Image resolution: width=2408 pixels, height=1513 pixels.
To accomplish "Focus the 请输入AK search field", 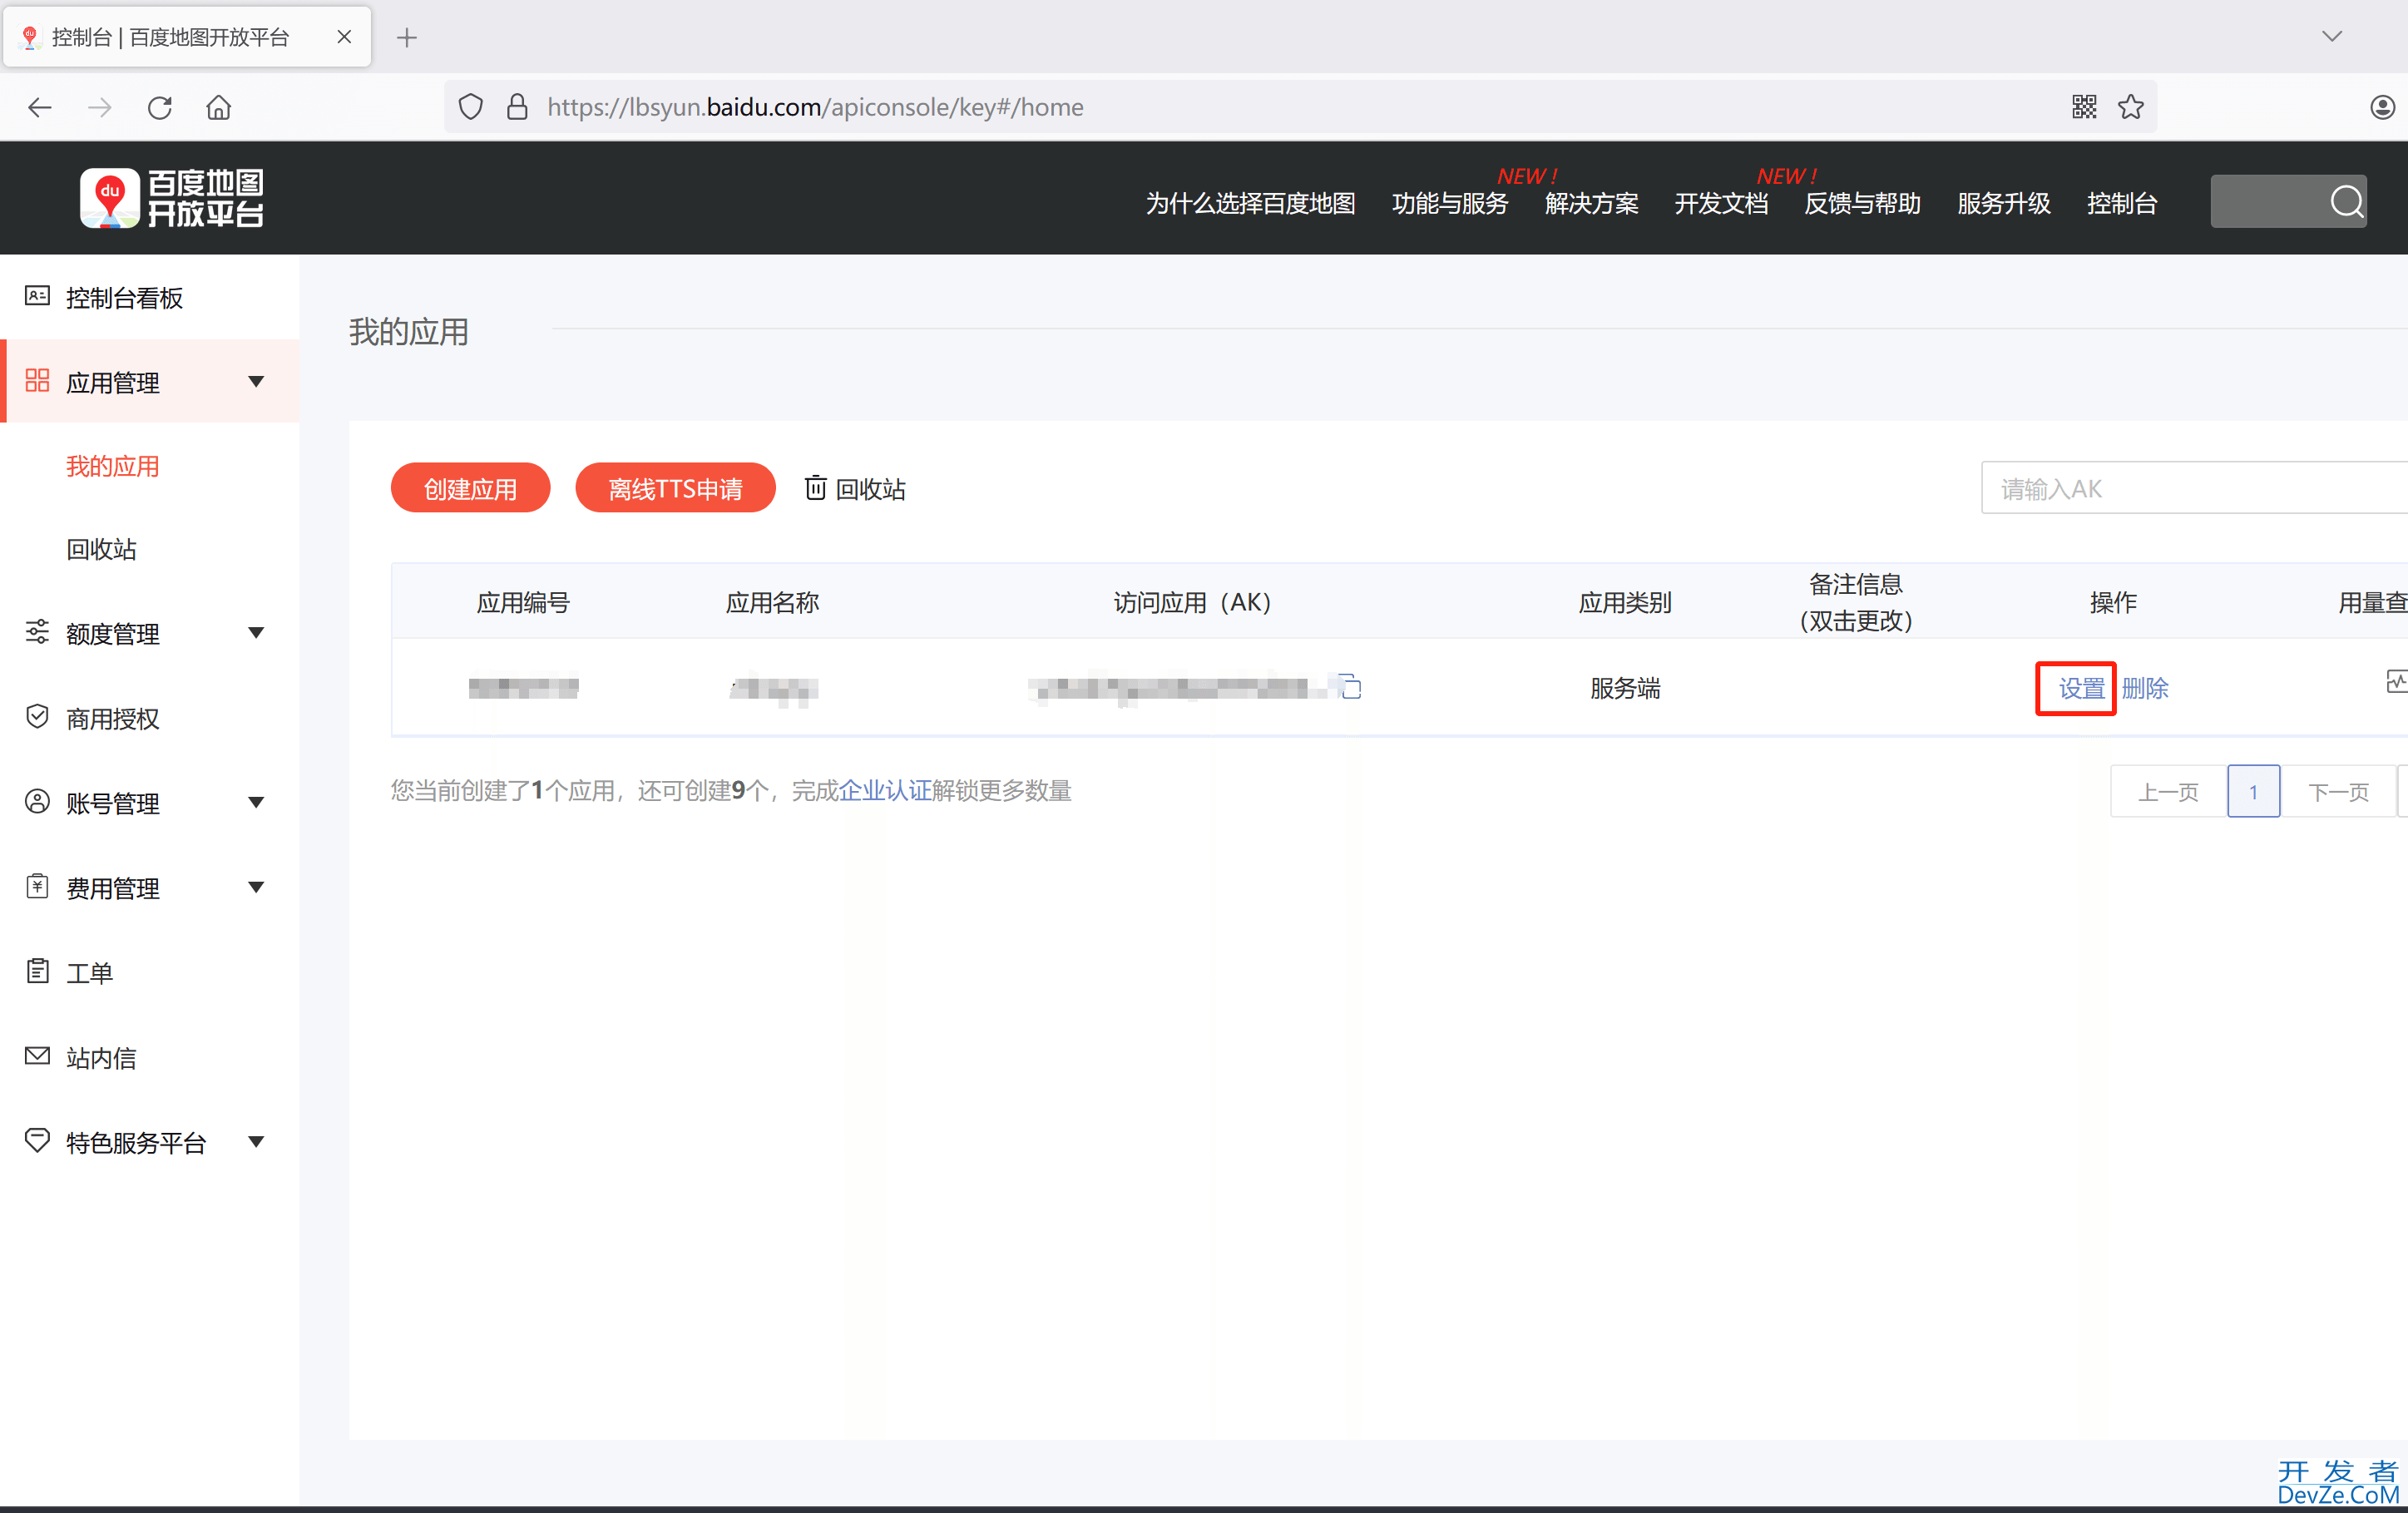I will click(2194, 488).
